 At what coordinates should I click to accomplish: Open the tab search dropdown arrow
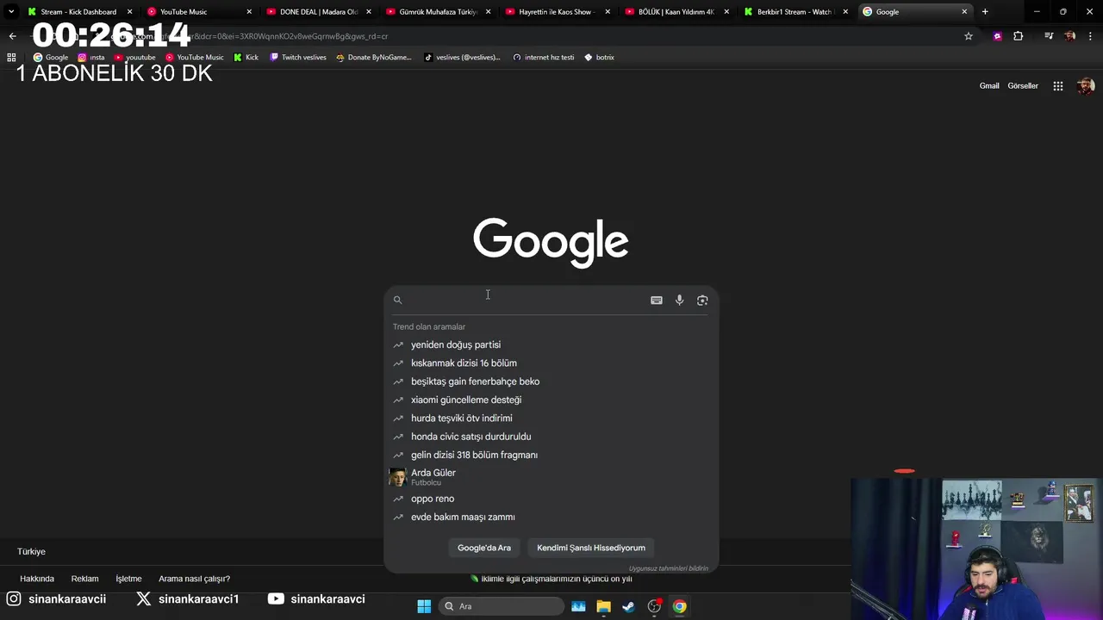tap(11, 12)
